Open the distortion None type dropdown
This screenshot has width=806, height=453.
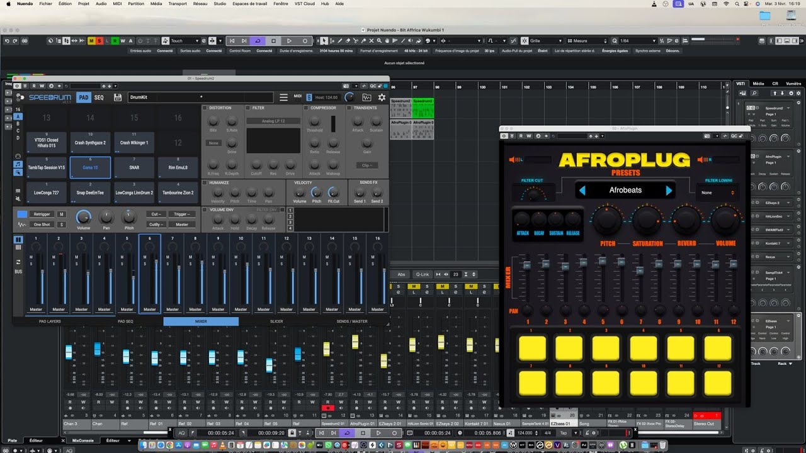coord(213,143)
